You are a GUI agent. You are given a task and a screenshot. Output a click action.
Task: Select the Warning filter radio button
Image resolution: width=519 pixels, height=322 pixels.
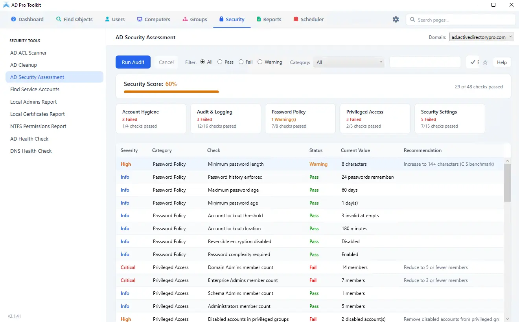coord(260,62)
